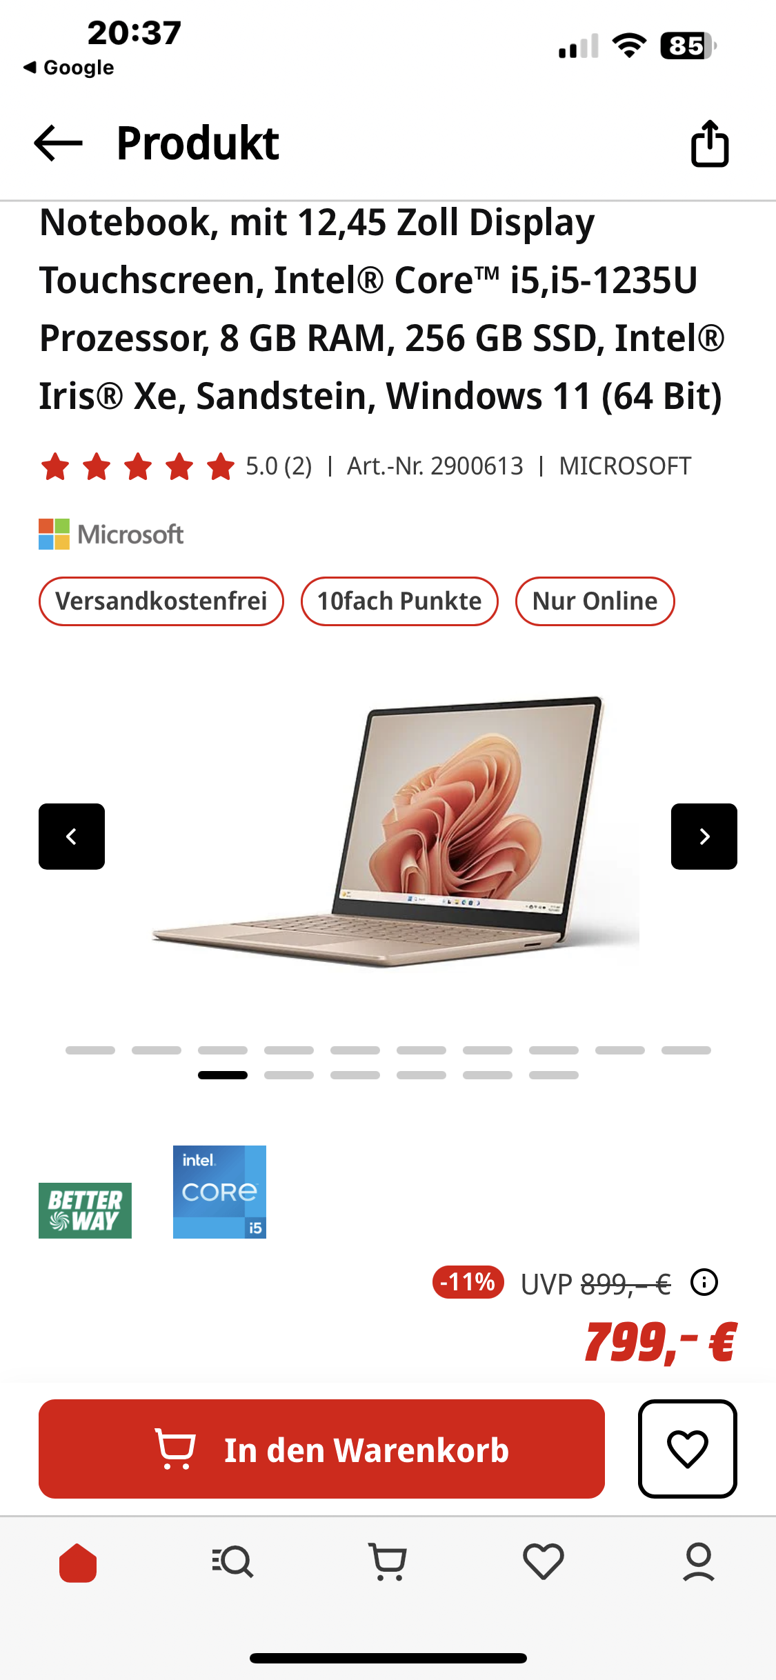Tap the Better Way badge
This screenshot has height=1680, width=776.
pos(85,1210)
